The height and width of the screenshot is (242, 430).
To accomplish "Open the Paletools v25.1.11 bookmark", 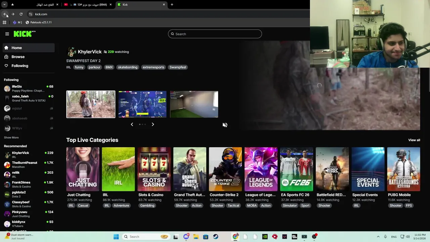I will coord(39,22).
